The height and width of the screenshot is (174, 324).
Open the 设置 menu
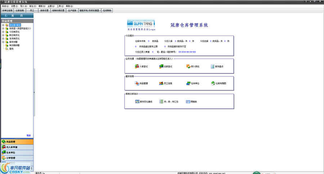[14, 6]
